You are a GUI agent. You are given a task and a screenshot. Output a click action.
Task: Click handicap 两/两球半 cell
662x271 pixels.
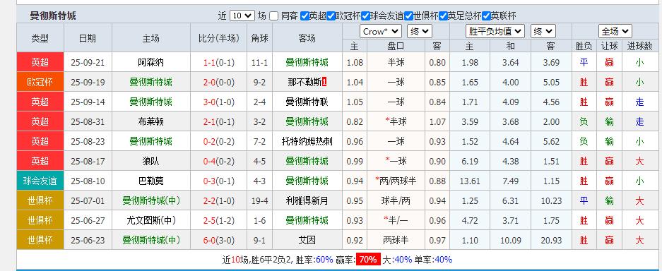pyautogui.click(x=396, y=181)
